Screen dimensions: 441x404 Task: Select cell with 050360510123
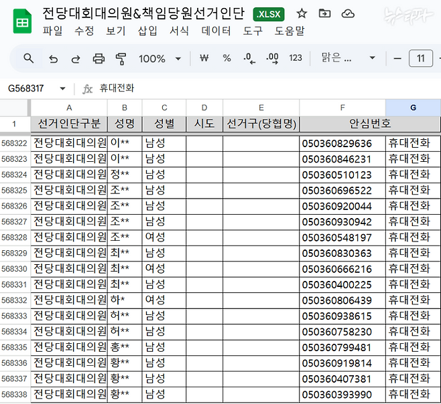point(342,175)
